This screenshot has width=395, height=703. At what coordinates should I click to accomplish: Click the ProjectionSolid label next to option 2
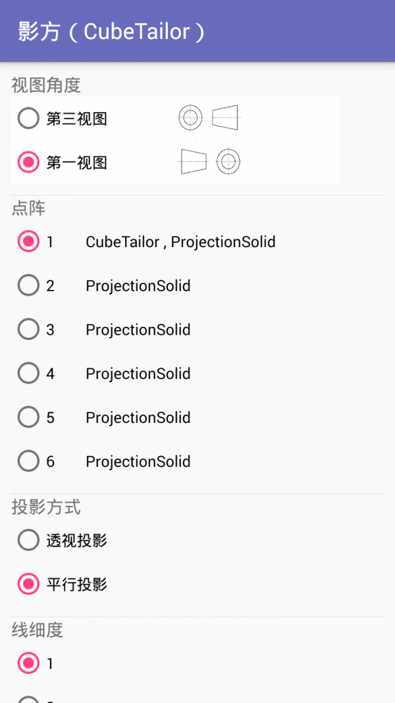pyautogui.click(x=138, y=285)
